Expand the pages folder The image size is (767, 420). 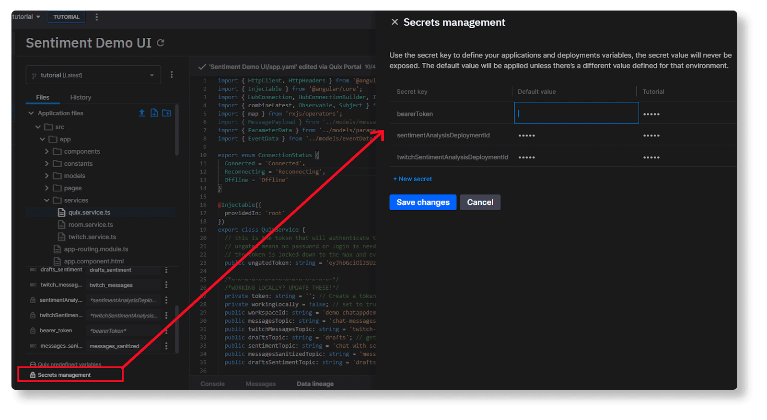click(x=47, y=188)
